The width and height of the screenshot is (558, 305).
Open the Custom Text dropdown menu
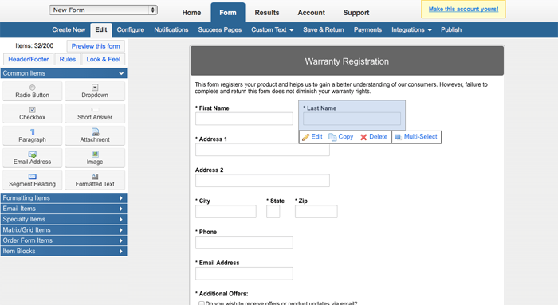pos(273,29)
